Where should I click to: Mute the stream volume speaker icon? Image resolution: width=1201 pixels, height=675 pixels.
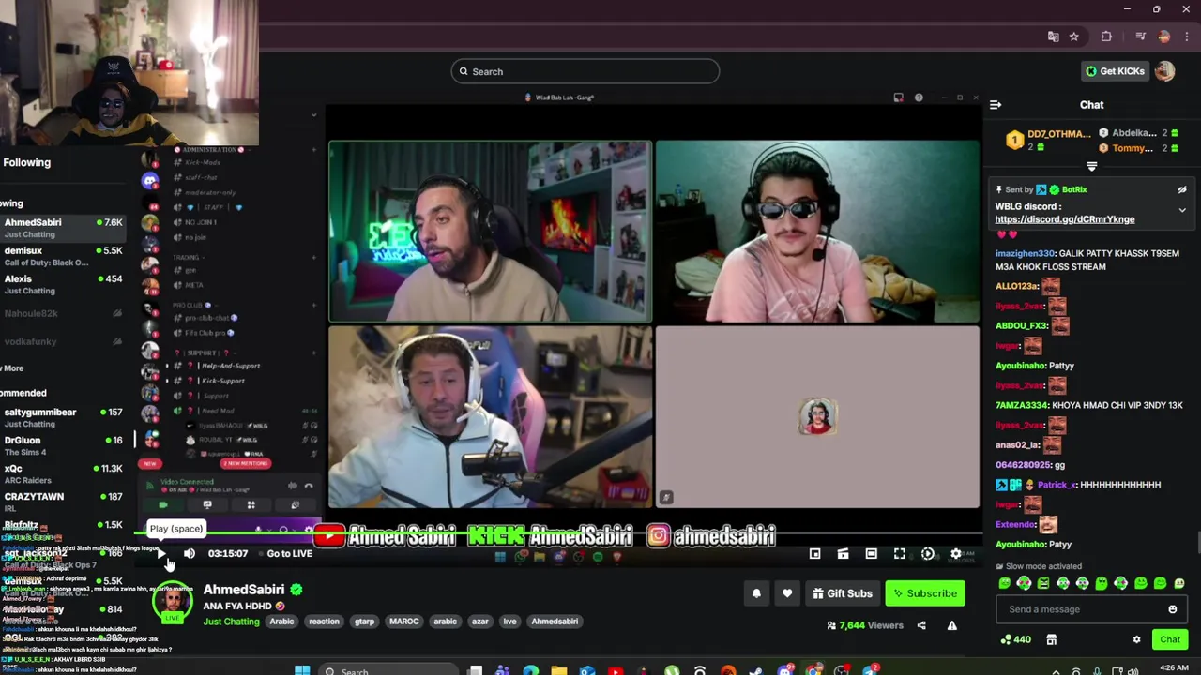pos(189,554)
